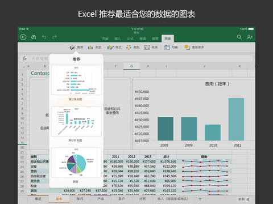The height and width of the screenshot is (204, 273).
Task: Open 重新排序 reorder tool
Action: pos(194,47)
